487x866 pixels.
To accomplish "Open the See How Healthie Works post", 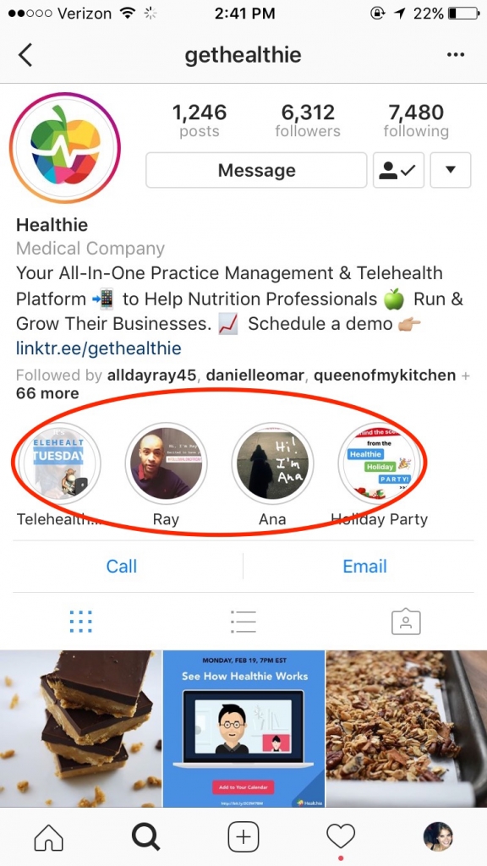I will 243,728.
